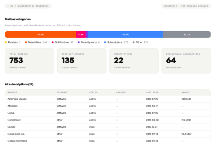Click the active status in Canva row
The image size is (216, 144).
pos(93,113)
